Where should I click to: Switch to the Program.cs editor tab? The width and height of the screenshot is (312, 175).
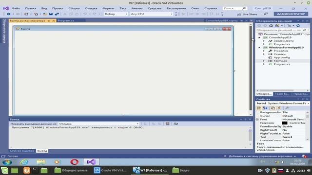tap(66, 20)
